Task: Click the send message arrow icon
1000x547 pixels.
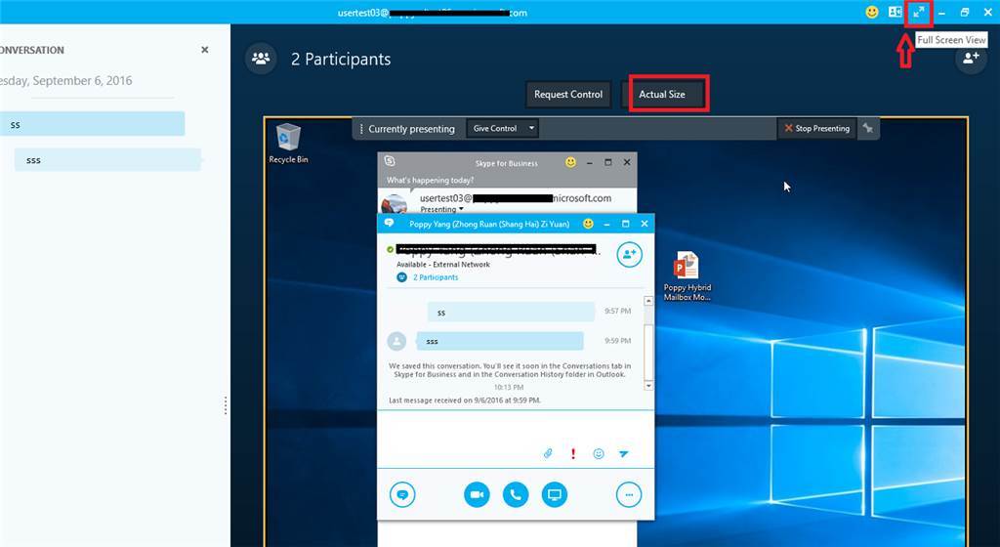Action: point(624,453)
